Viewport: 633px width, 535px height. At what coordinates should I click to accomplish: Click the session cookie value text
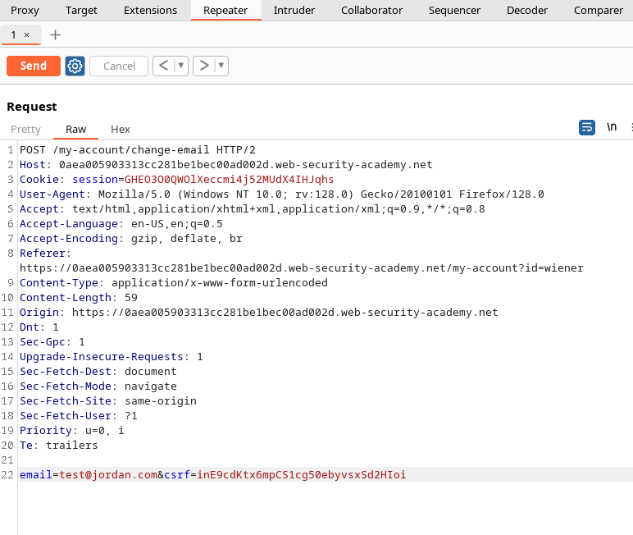[x=229, y=179]
